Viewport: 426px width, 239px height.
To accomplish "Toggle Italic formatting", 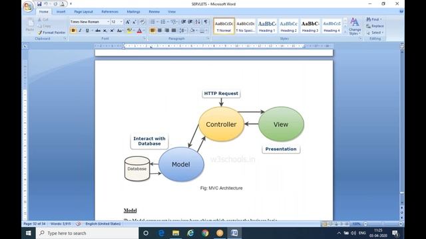I will click(80, 31).
